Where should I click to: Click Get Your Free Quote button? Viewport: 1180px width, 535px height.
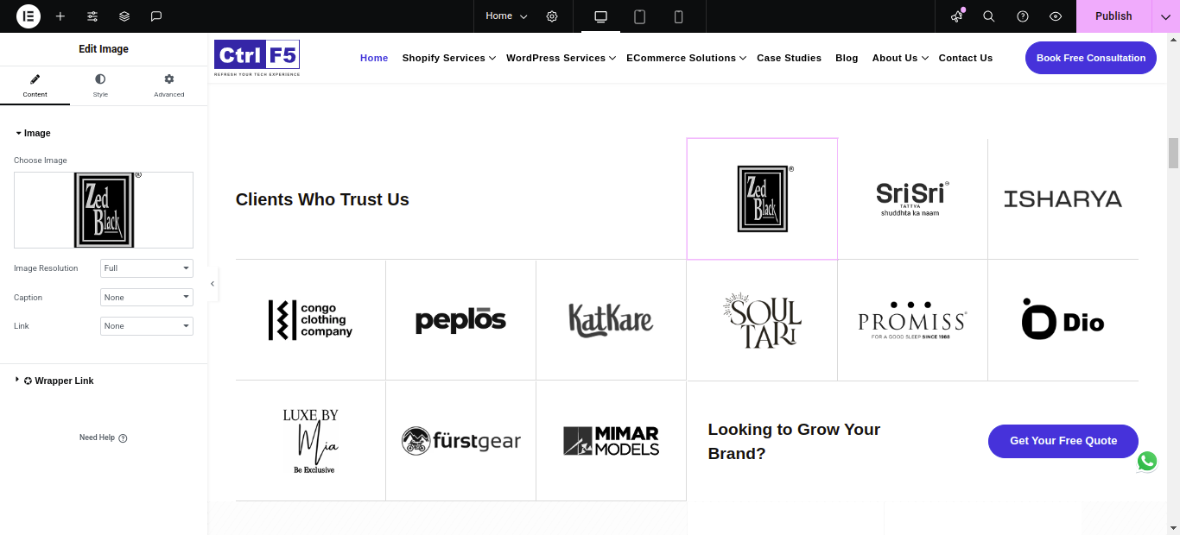1063,441
